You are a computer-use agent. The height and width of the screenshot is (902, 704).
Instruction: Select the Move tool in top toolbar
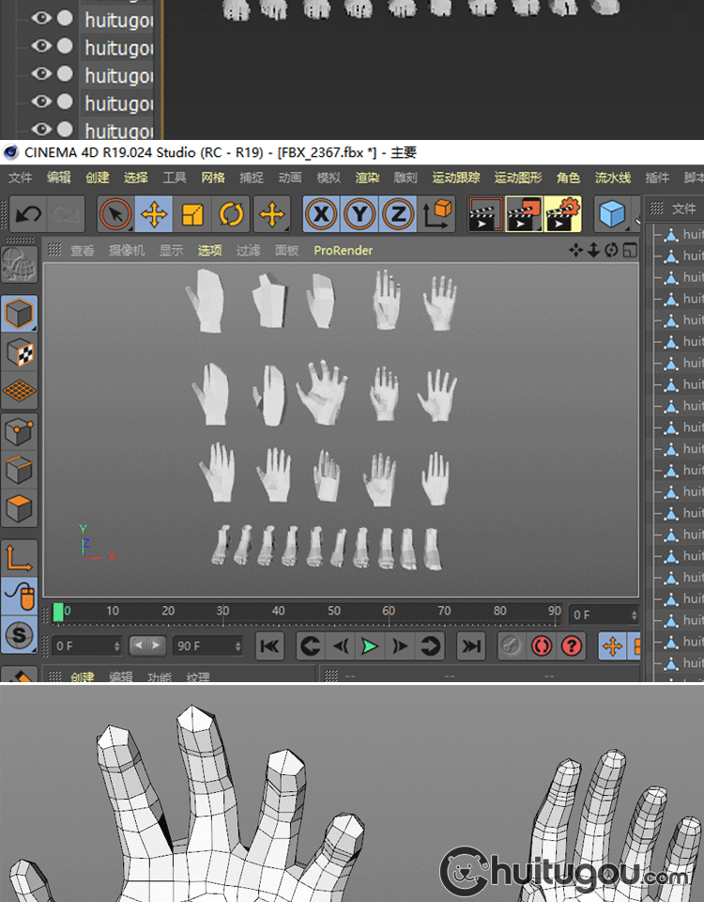click(x=154, y=215)
